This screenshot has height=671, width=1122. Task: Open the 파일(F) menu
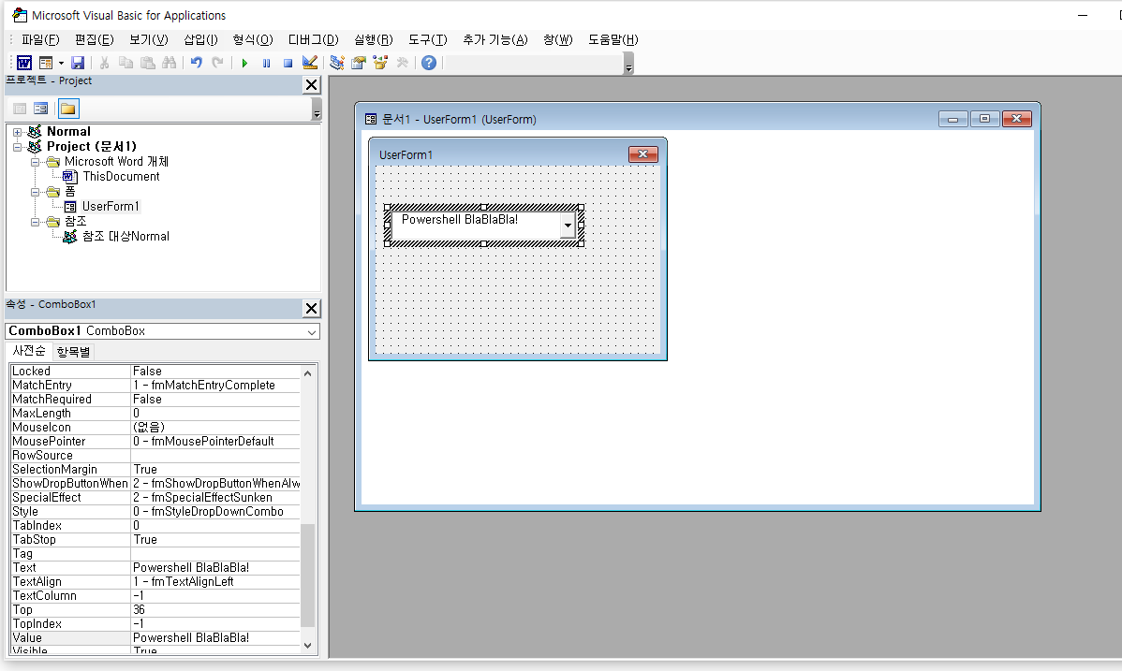click(41, 40)
